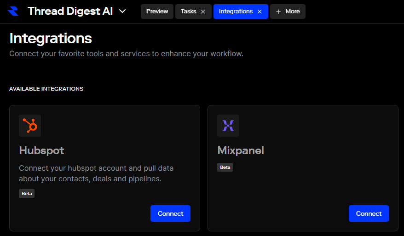Close the Tasks tab

click(203, 12)
